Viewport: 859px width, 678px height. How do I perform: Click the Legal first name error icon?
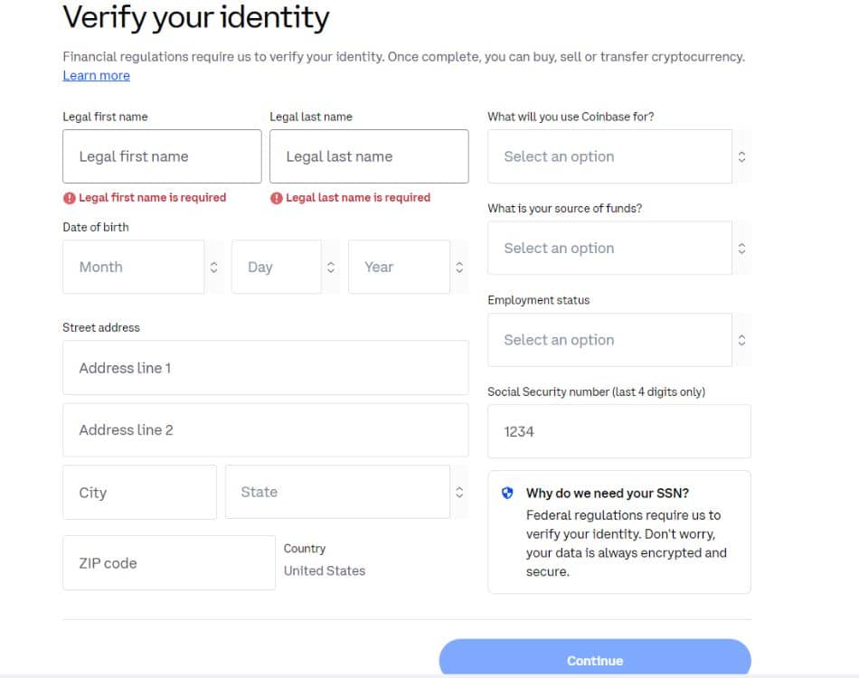(69, 198)
